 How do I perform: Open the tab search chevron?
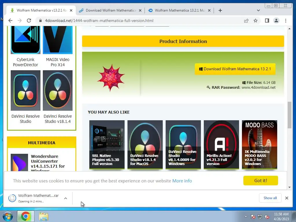(x=258, y=10)
